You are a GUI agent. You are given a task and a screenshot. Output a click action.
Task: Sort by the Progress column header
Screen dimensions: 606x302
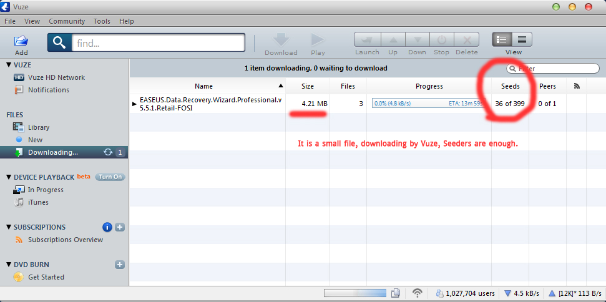pos(429,86)
